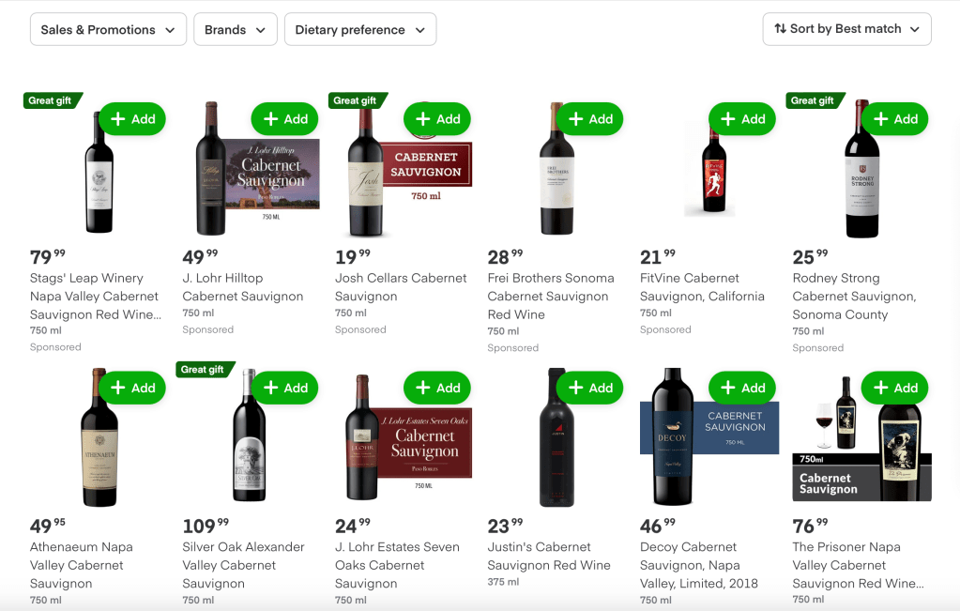Open the Sort by Best match dropdown
Screen dimensions: 960x611
(846, 29)
